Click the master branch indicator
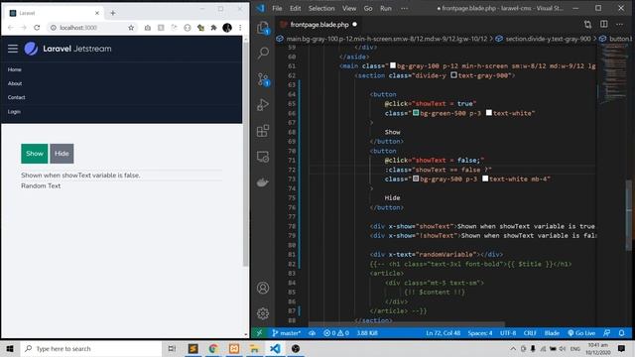This screenshot has height=357, width=635. pos(287,333)
